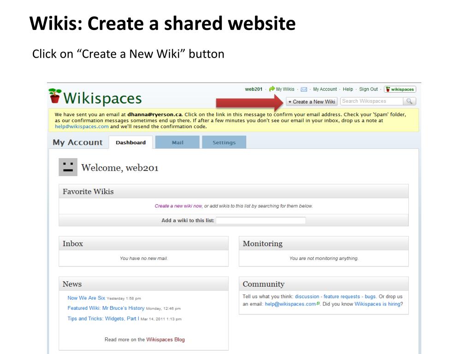Click the search magnifier button

click(x=409, y=101)
